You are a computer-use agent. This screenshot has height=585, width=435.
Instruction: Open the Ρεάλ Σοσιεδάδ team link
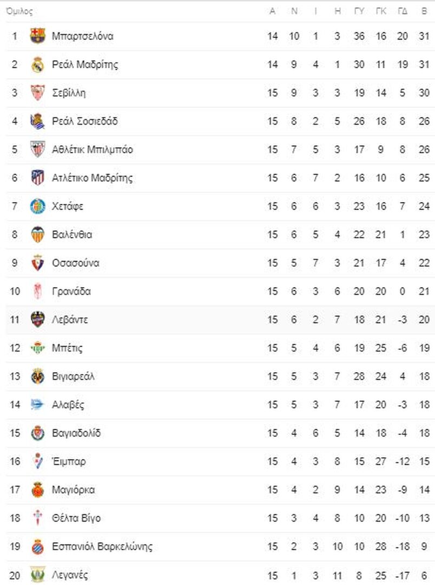point(84,121)
